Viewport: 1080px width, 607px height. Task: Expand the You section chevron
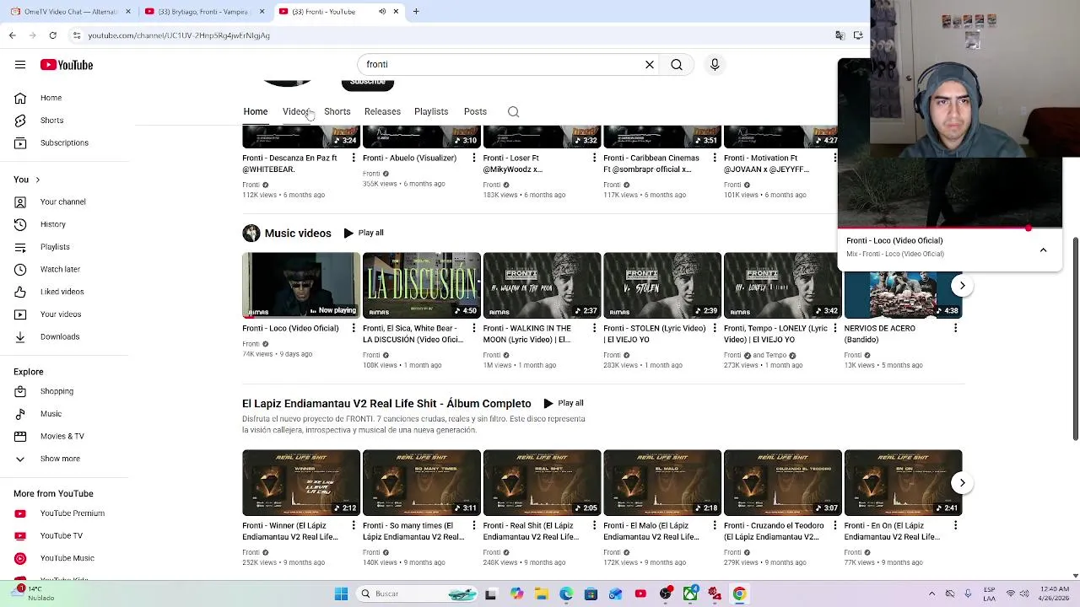coord(37,180)
